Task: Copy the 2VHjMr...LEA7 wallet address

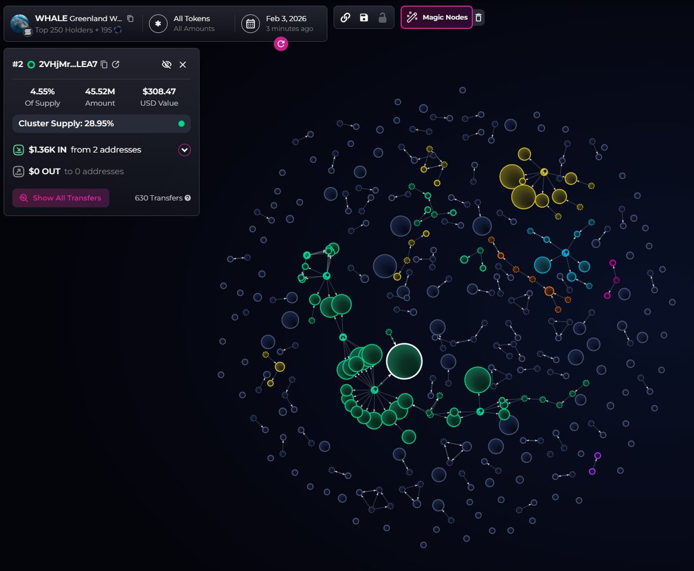Action: click(x=104, y=64)
